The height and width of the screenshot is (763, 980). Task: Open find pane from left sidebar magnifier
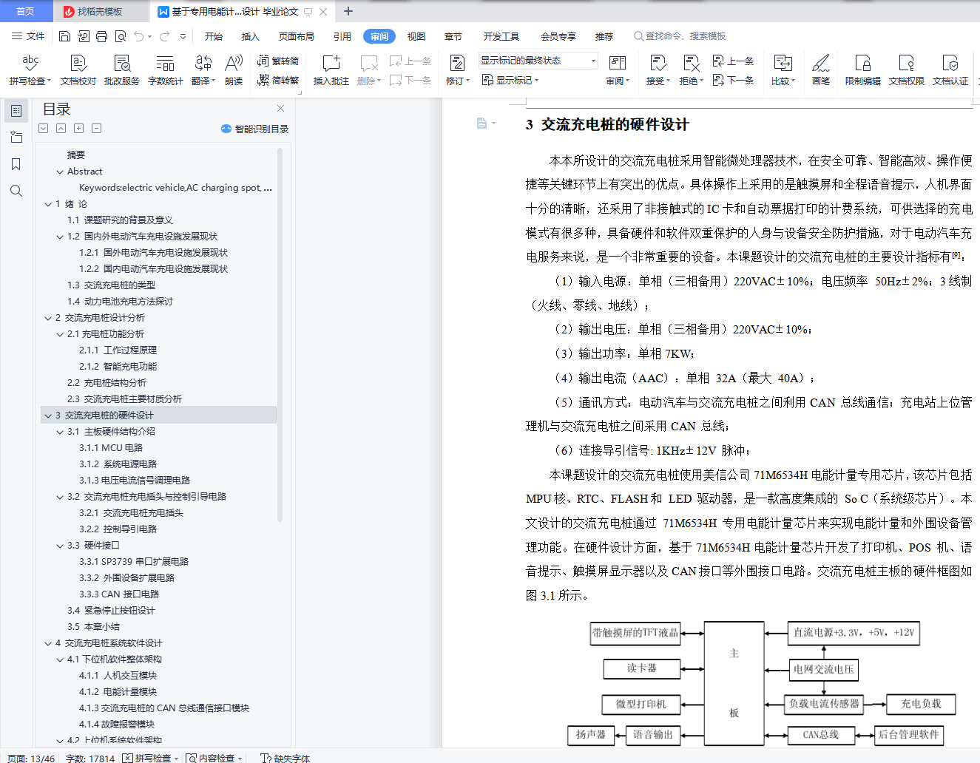[16, 191]
